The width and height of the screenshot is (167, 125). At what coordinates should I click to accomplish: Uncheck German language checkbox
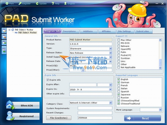pyautogui.click(x=119, y=82)
